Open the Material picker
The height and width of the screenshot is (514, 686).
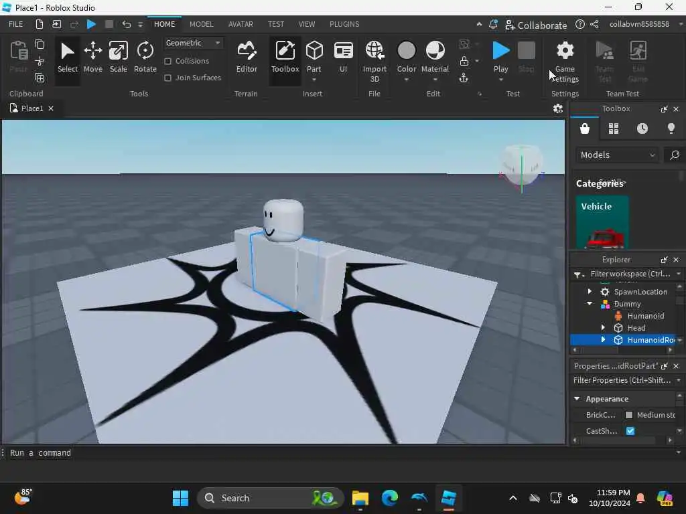[x=435, y=56]
